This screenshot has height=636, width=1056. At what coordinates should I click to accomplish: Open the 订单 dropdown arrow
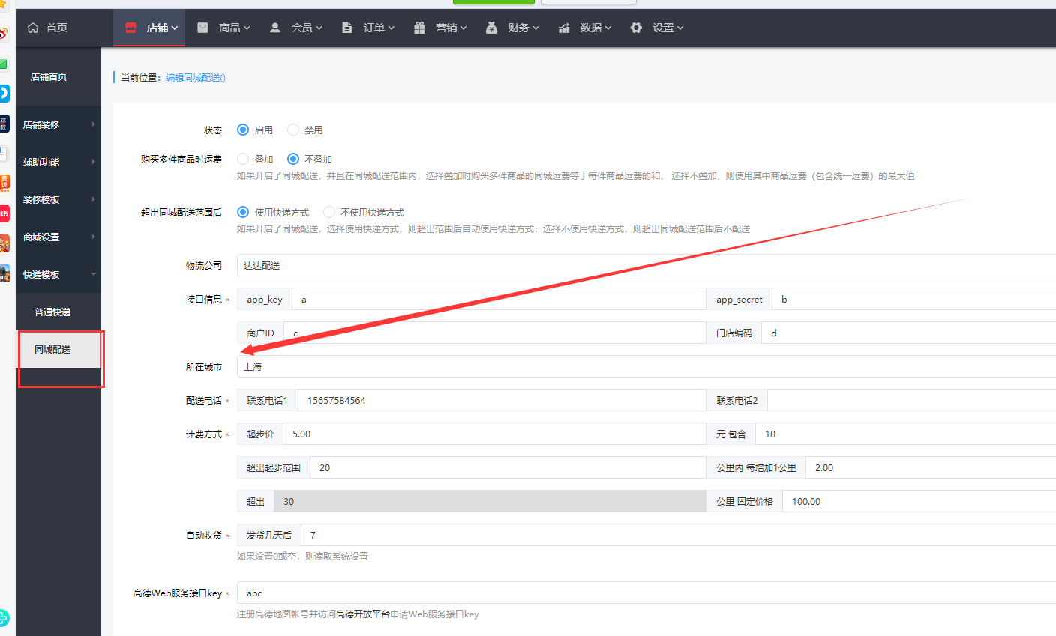[391, 28]
